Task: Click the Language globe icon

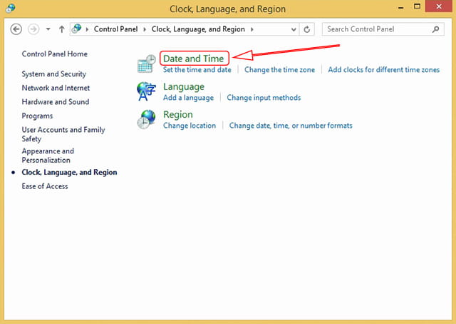Action: 146,91
